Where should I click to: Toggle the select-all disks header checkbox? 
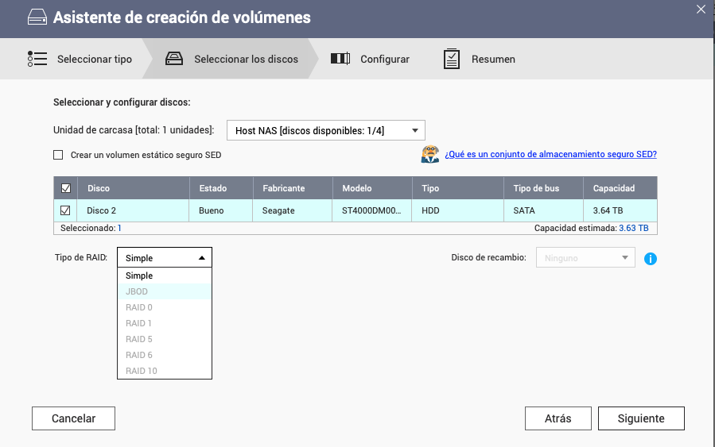pyautogui.click(x=65, y=188)
